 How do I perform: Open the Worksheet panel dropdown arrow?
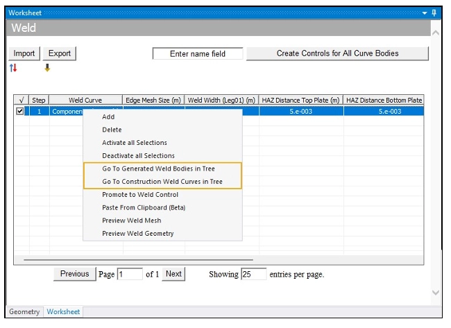click(424, 13)
